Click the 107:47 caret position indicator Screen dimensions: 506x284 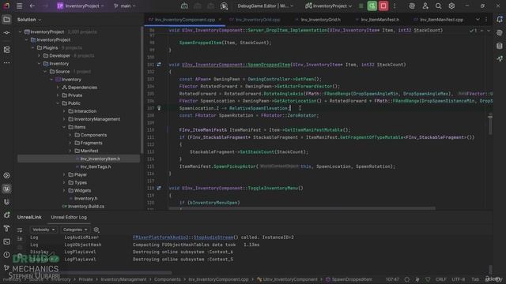point(392,279)
